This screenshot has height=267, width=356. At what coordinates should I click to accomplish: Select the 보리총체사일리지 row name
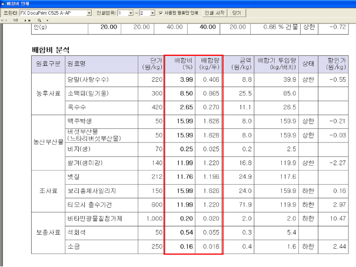92,191
